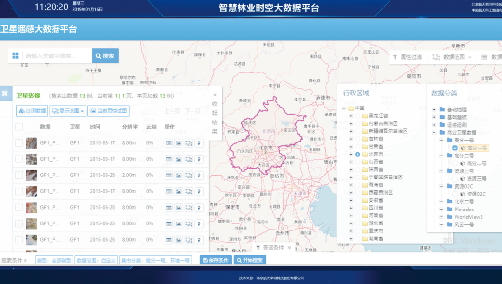Viewport: 502px width, 284px height.
Task: Open details icon in the 2.00m row
Action: [169, 176]
